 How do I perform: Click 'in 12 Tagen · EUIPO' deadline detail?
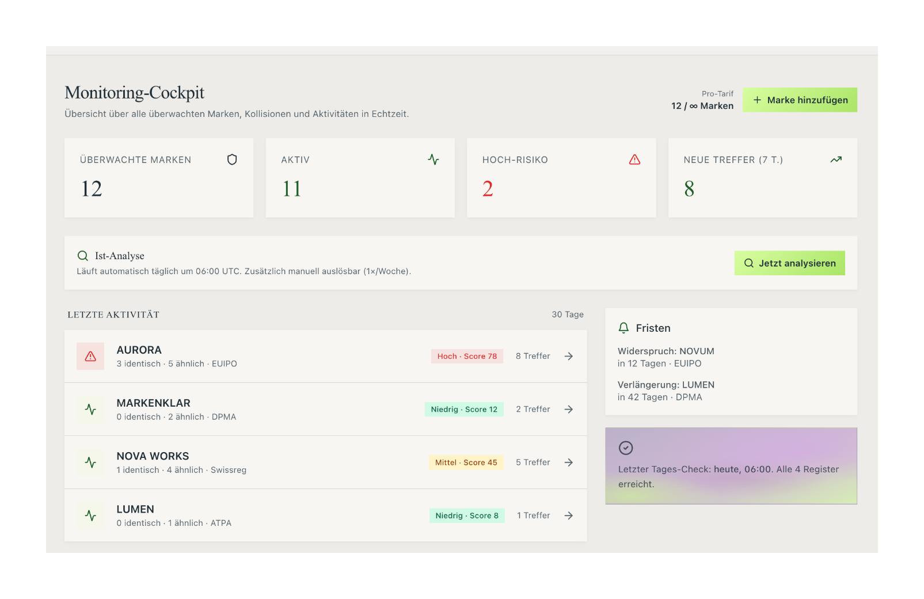point(660,363)
